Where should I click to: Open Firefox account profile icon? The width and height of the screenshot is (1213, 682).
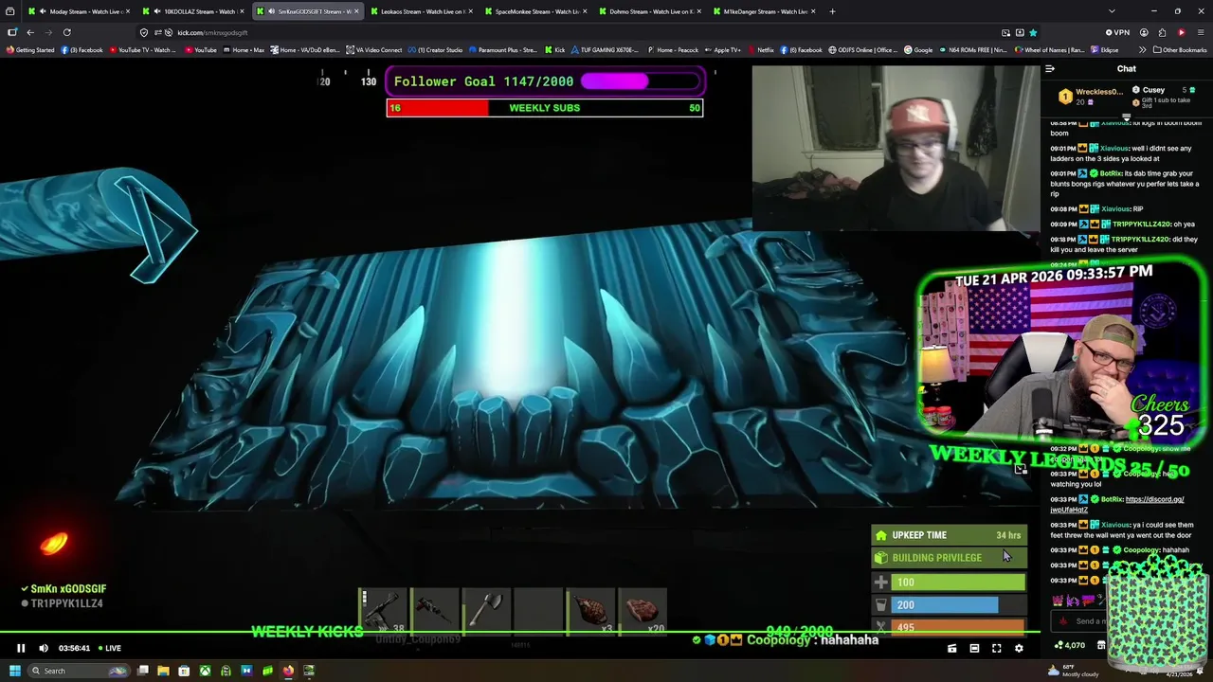(1144, 32)
